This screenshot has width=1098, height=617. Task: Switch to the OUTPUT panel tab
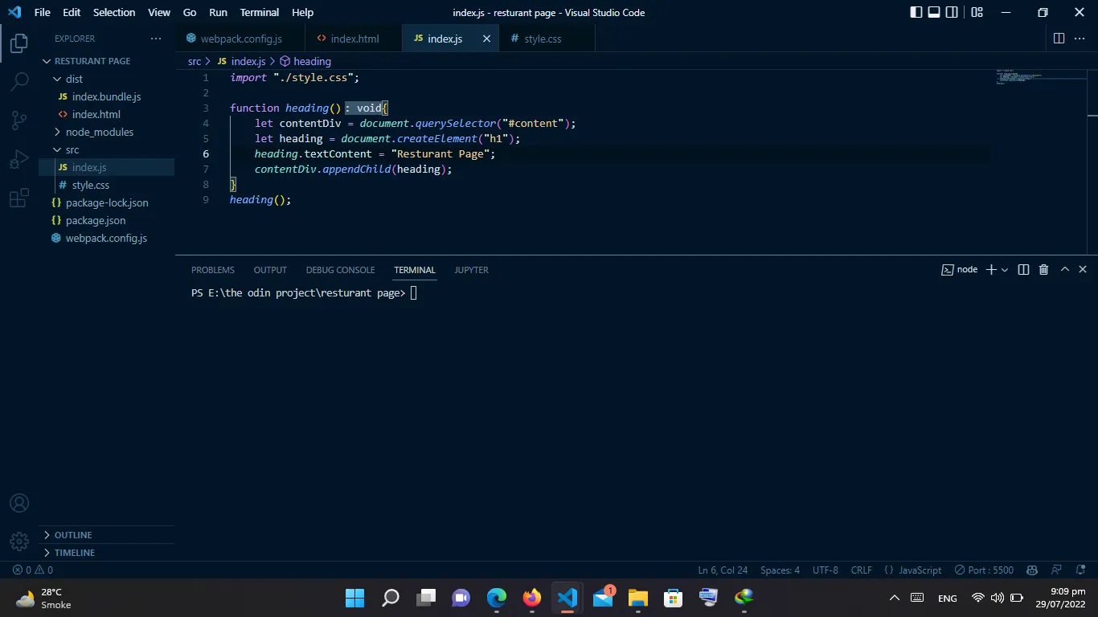click(x=270, y=270)
